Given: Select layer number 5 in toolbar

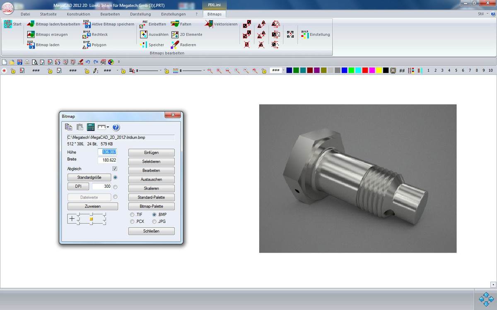Looking at the screenshot, I should coord(456,71).
